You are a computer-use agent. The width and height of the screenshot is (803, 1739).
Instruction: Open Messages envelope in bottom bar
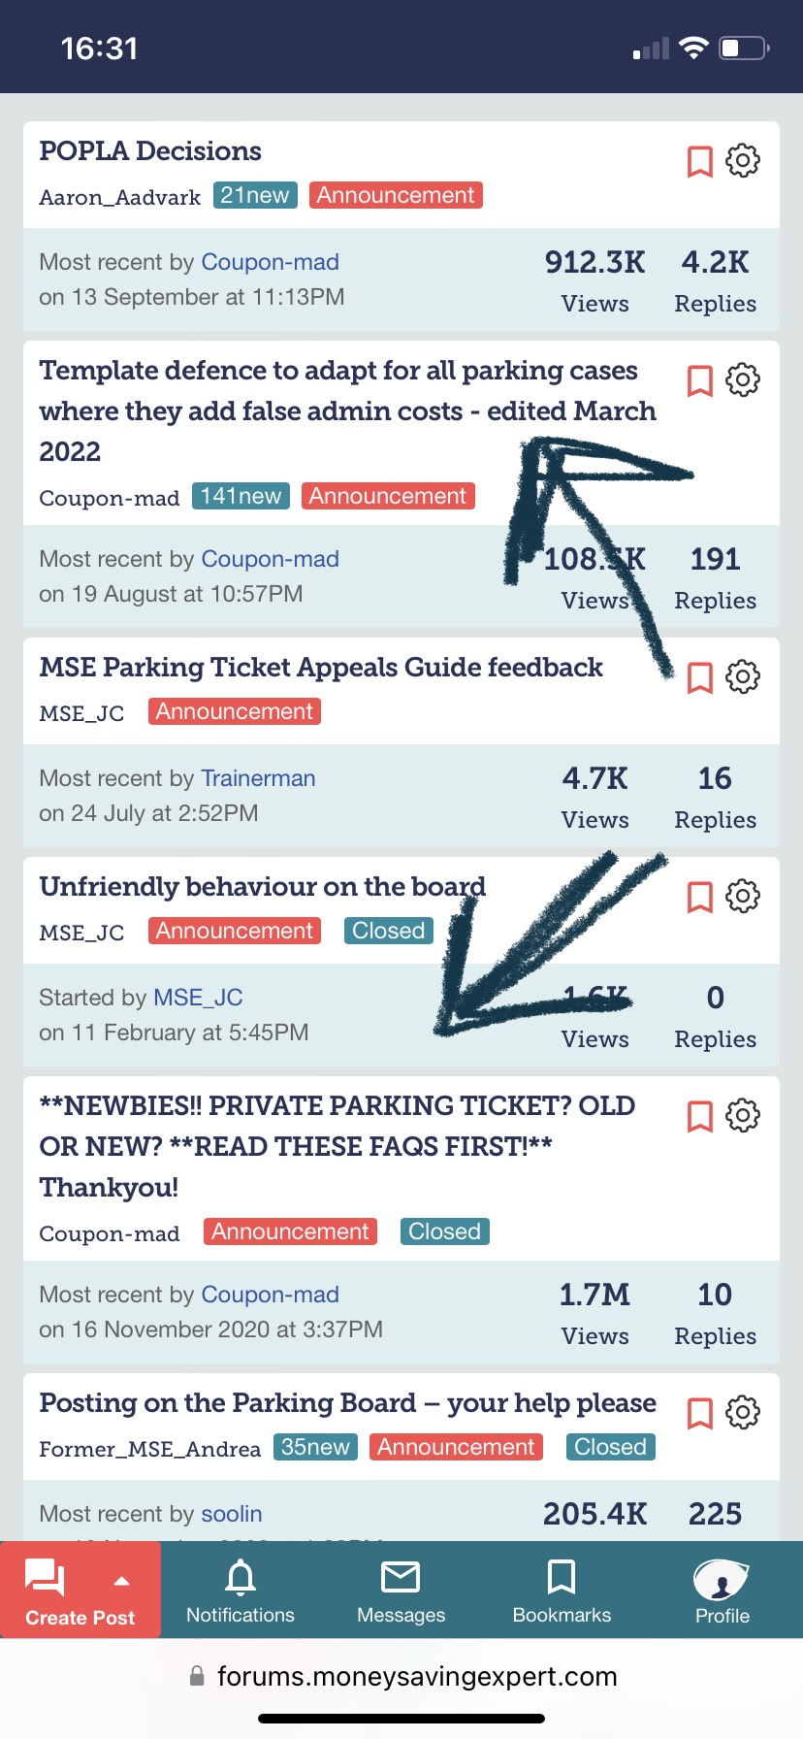click(x=401, y=1591)
